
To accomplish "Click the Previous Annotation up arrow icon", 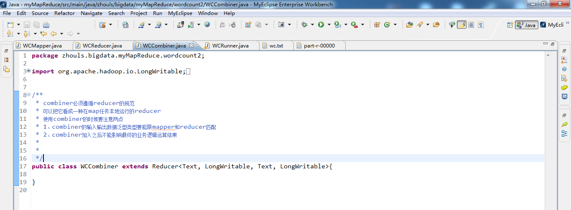I will (x=26, y=34).
